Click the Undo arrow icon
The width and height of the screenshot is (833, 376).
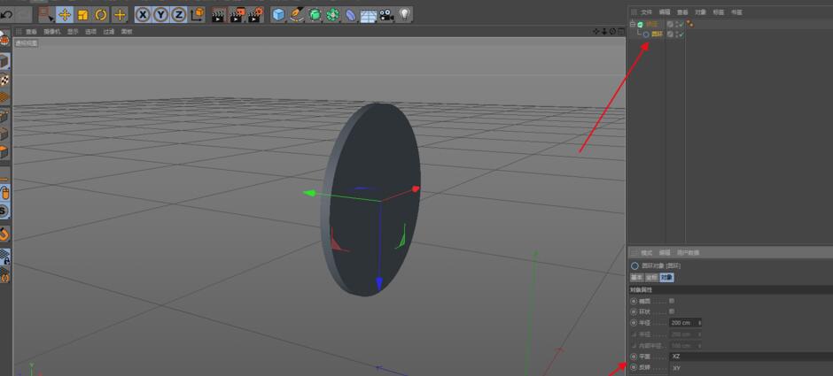click(x=7, y=14)
